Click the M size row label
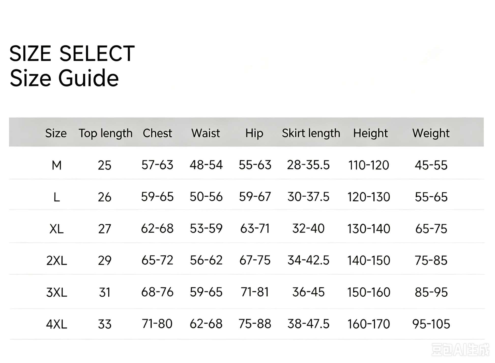Image resolution: width=495 pixels, height=363 pixels. tap(56, 165)
